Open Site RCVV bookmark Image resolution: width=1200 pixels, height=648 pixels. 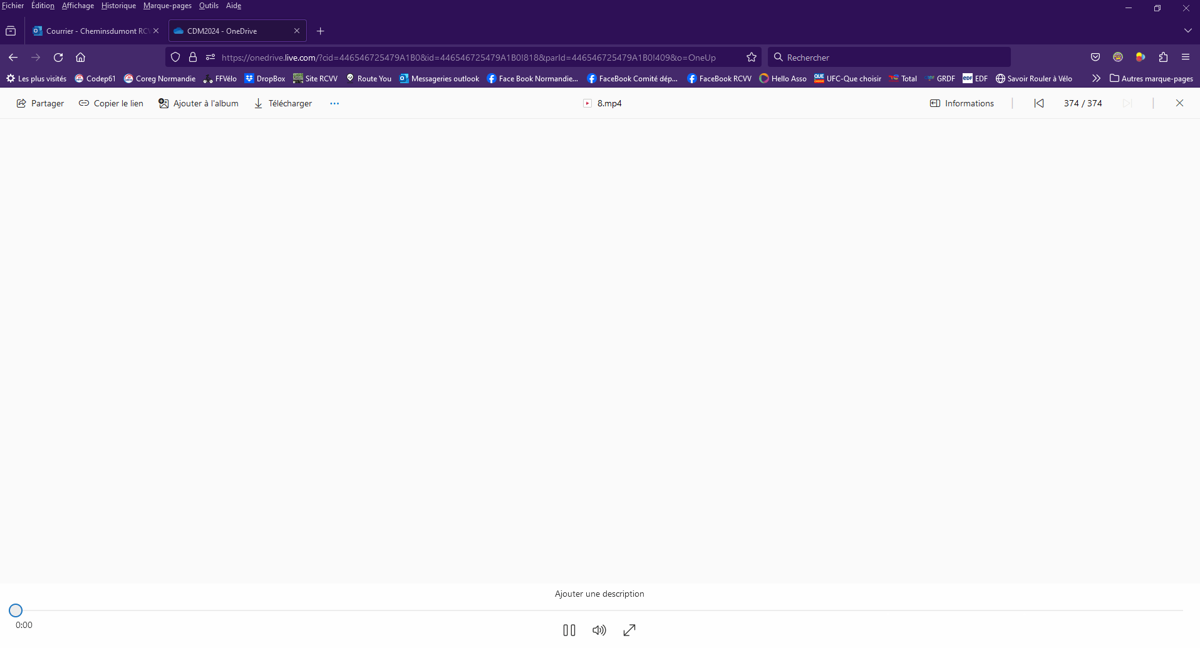coord(316,78)
